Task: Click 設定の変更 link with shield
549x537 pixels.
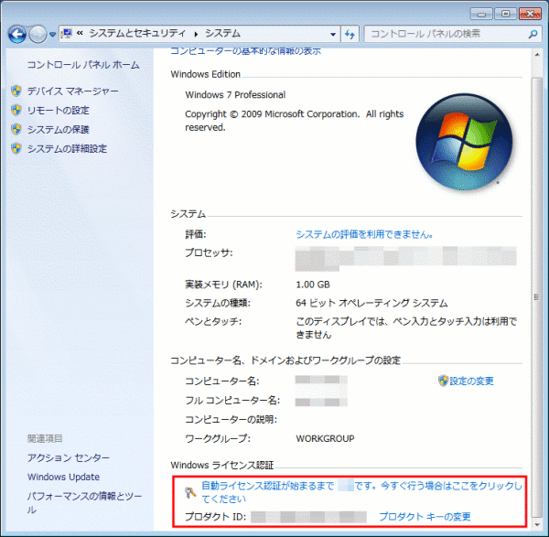Action: (x=471, y=381)
